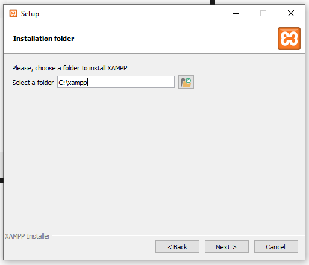Click the small XAMPP icon beside Setup title
The width and height of the screenshot is (309, 265).
(13, 14)
